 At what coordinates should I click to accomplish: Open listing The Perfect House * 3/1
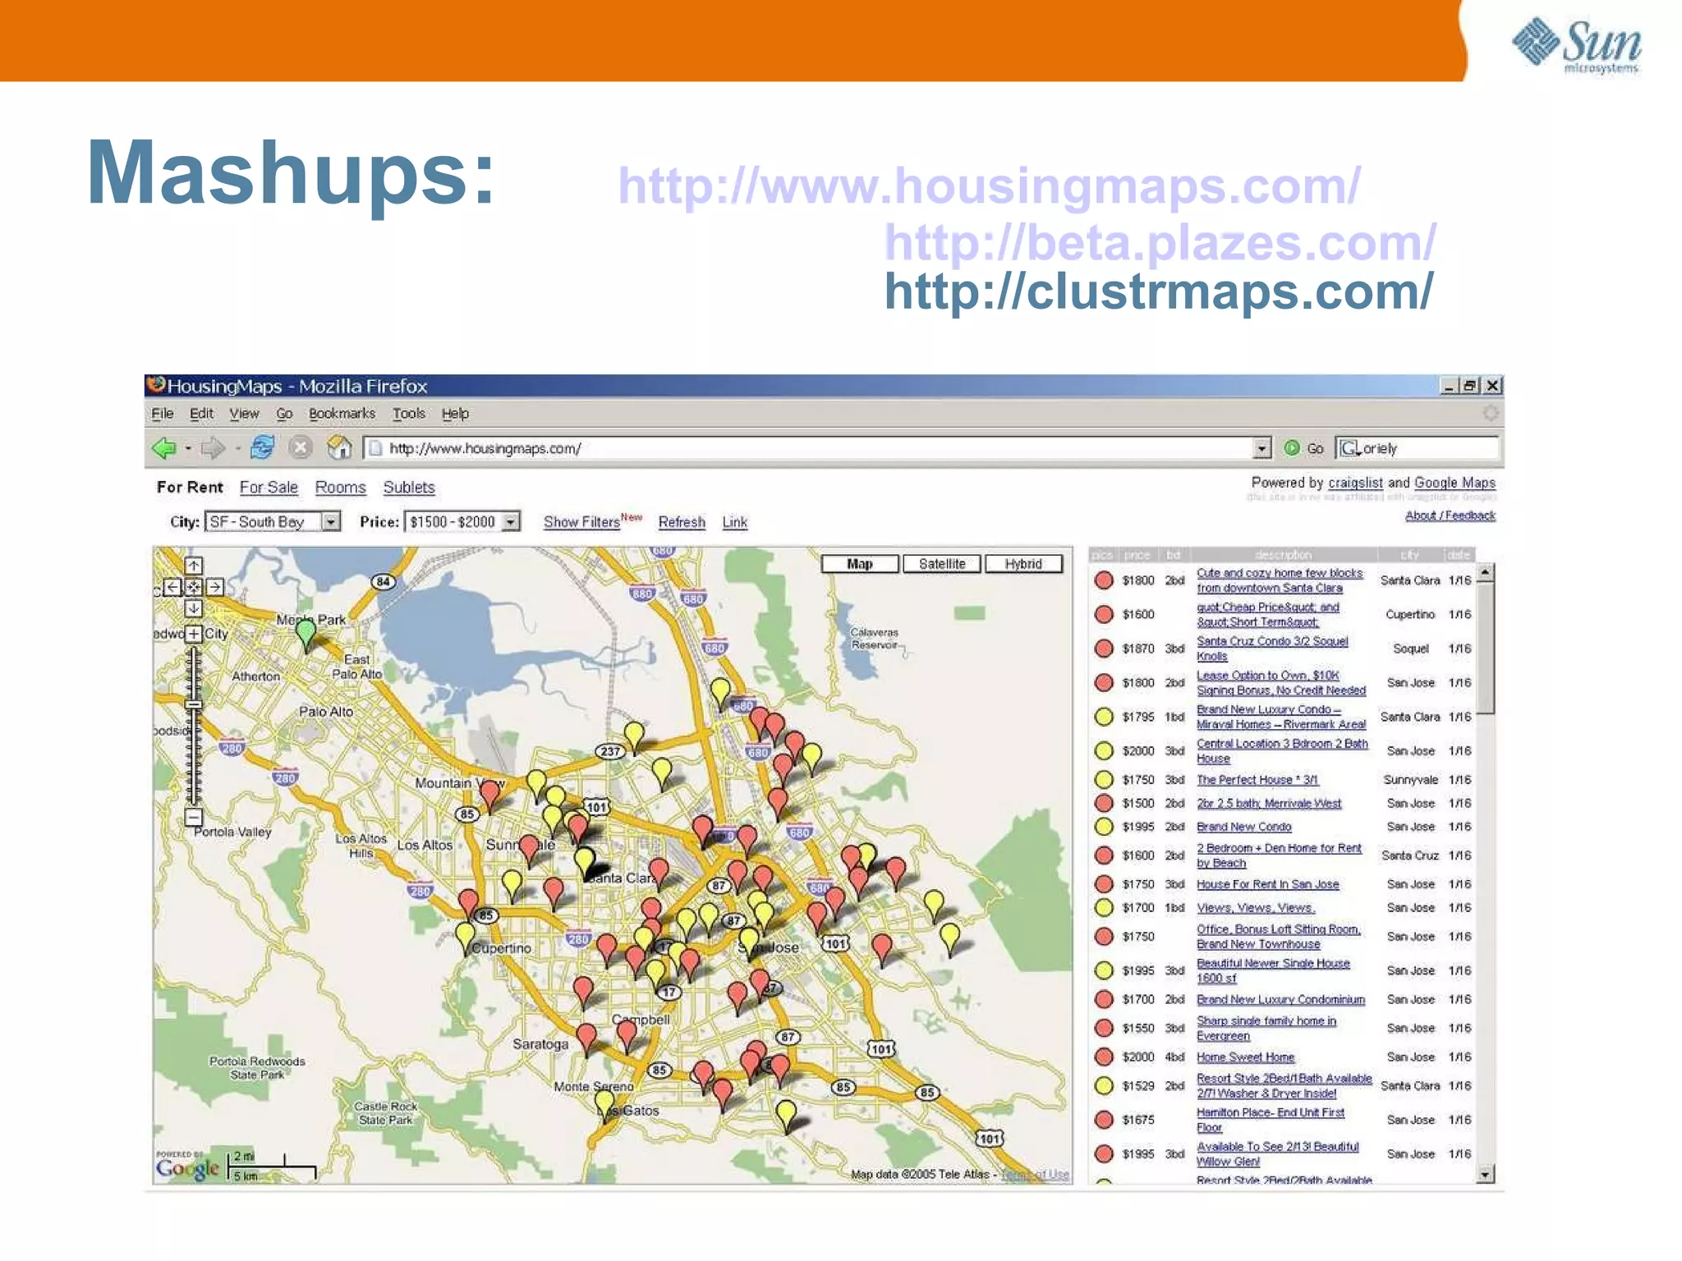(1257, 779)
